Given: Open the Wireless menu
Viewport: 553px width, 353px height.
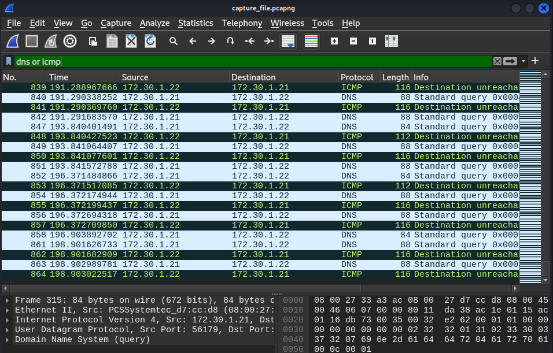Looking at the screenshot, I should tap(287, 23).
